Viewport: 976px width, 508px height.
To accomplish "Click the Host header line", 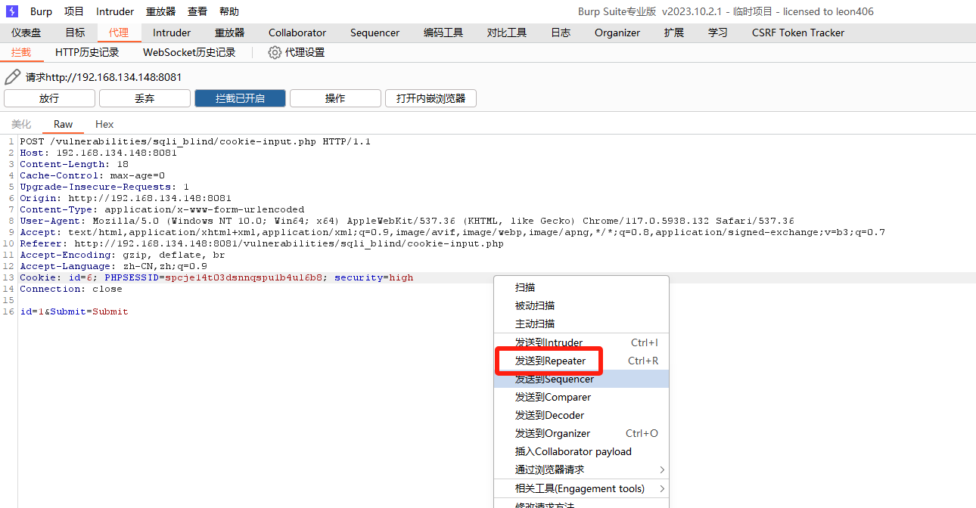I will pos(98,153).
